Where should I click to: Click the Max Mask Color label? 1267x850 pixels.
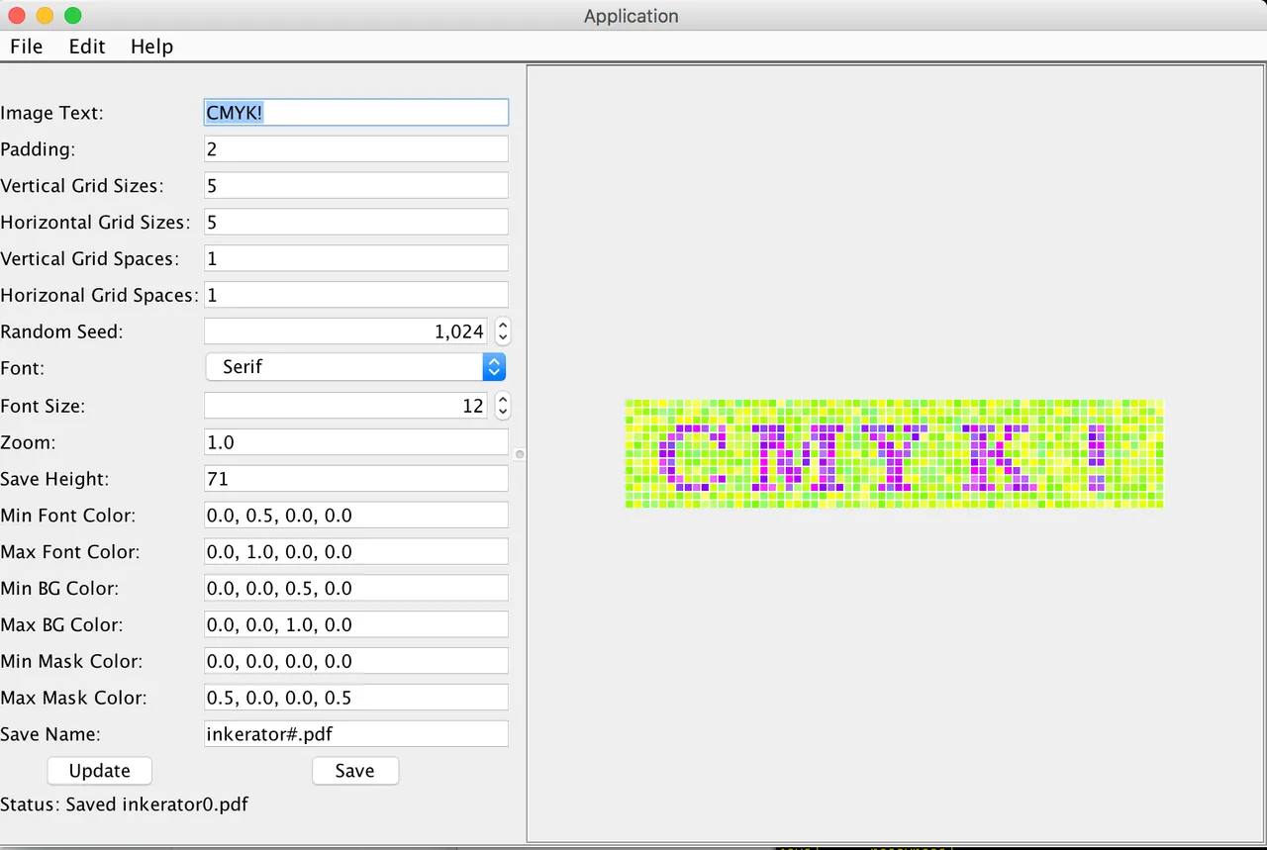tap(73, 698)
